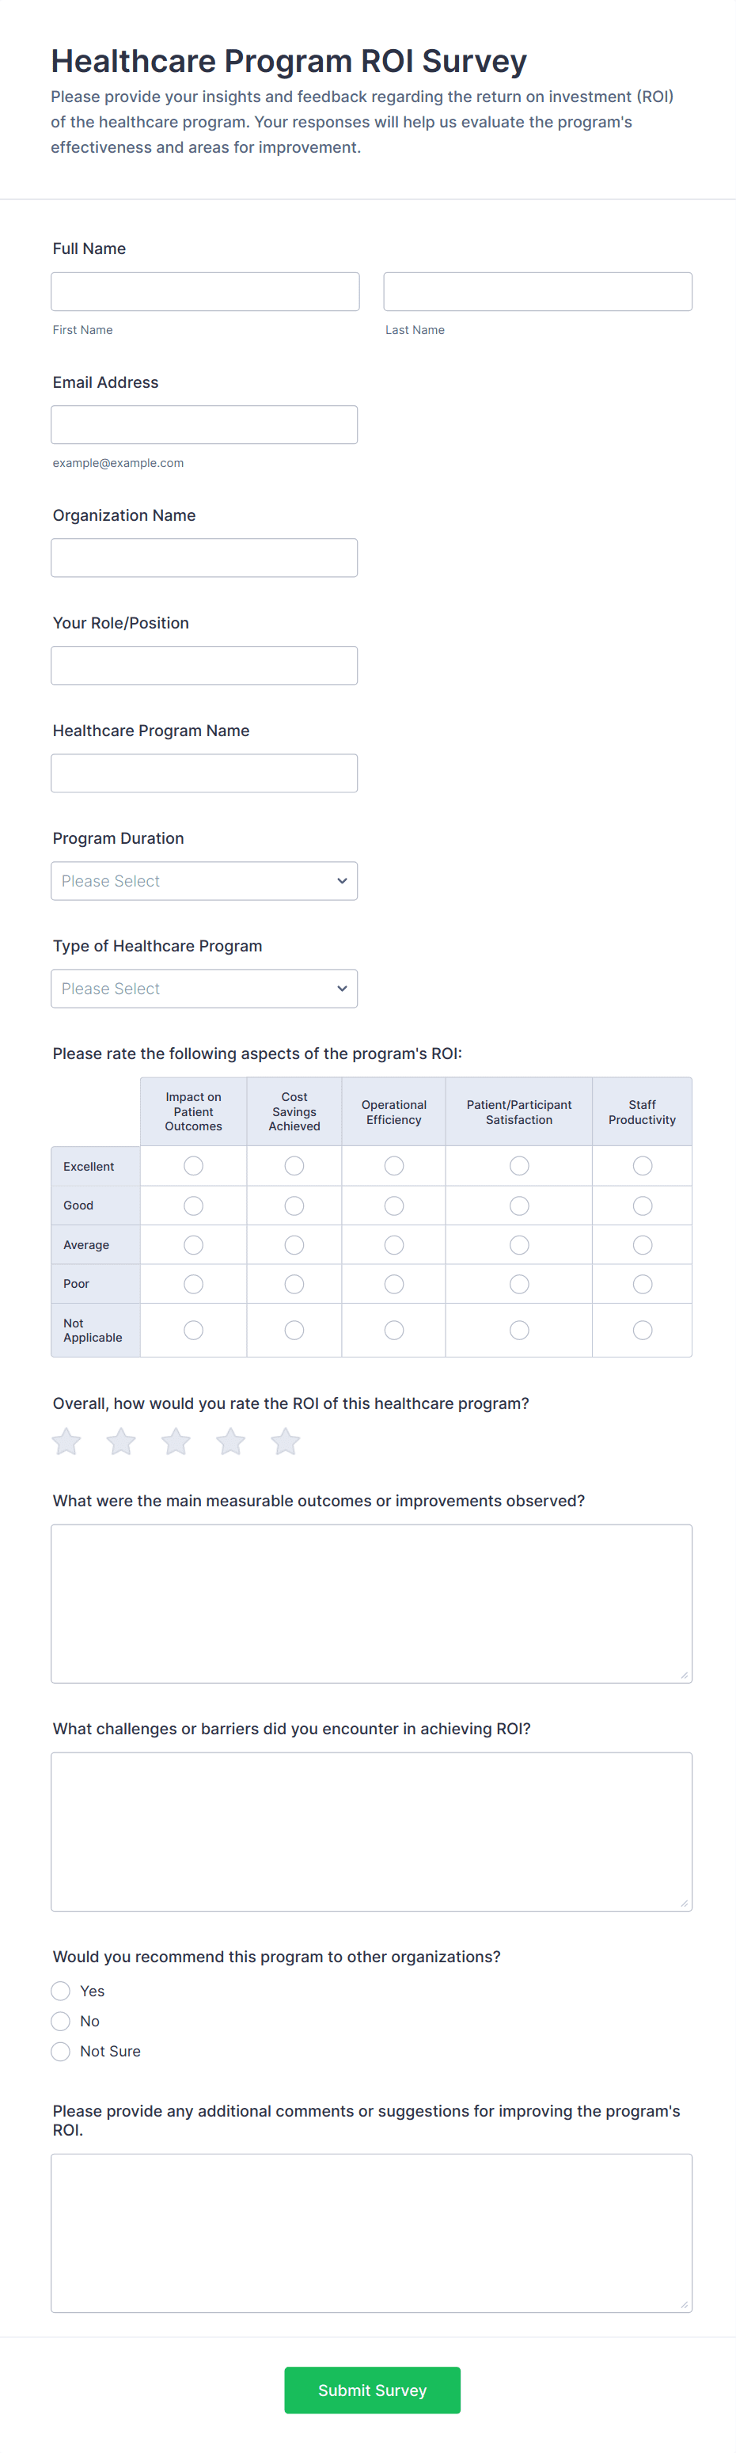The image size is (736, 2453).
Task: Give a five-star ROI rating
Action: pyautogui.click(x=286, y=1441)
